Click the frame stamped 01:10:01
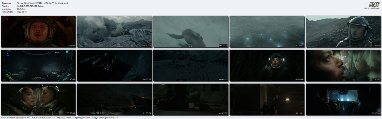382x119 pixels. (267, 99)
